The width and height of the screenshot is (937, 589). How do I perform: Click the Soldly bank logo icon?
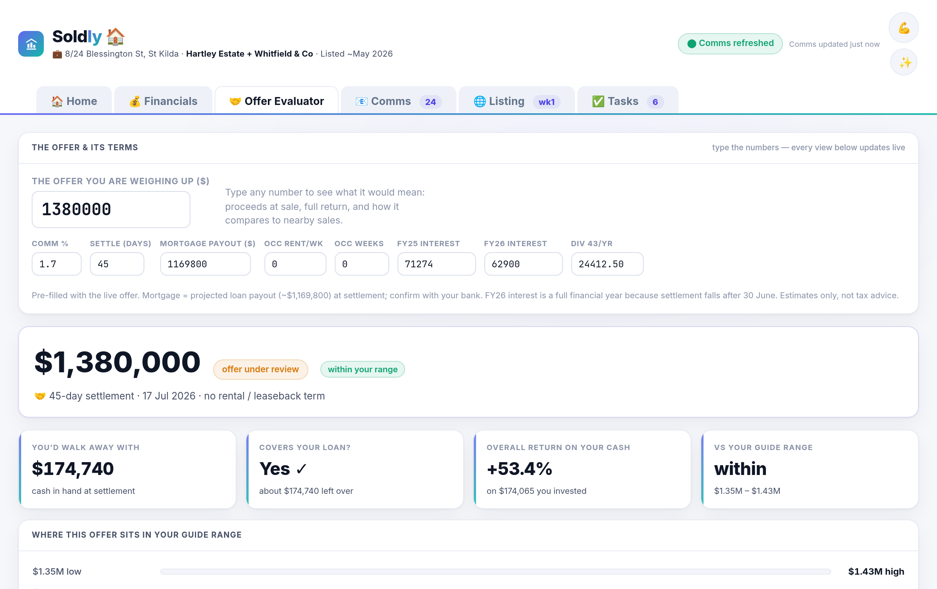point(31,44)
